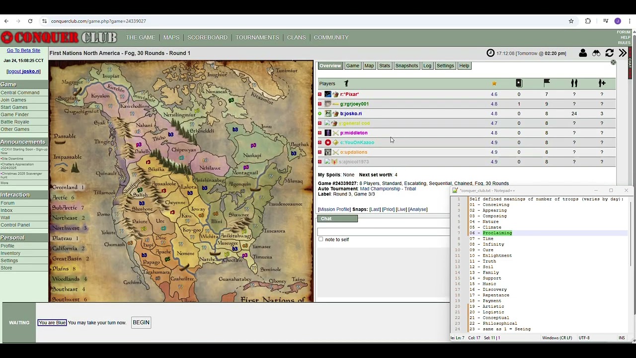Open the b:josko.ri player profile link
Image resolution: width=636 pixels, height=358 pixels.
[351, 113]
